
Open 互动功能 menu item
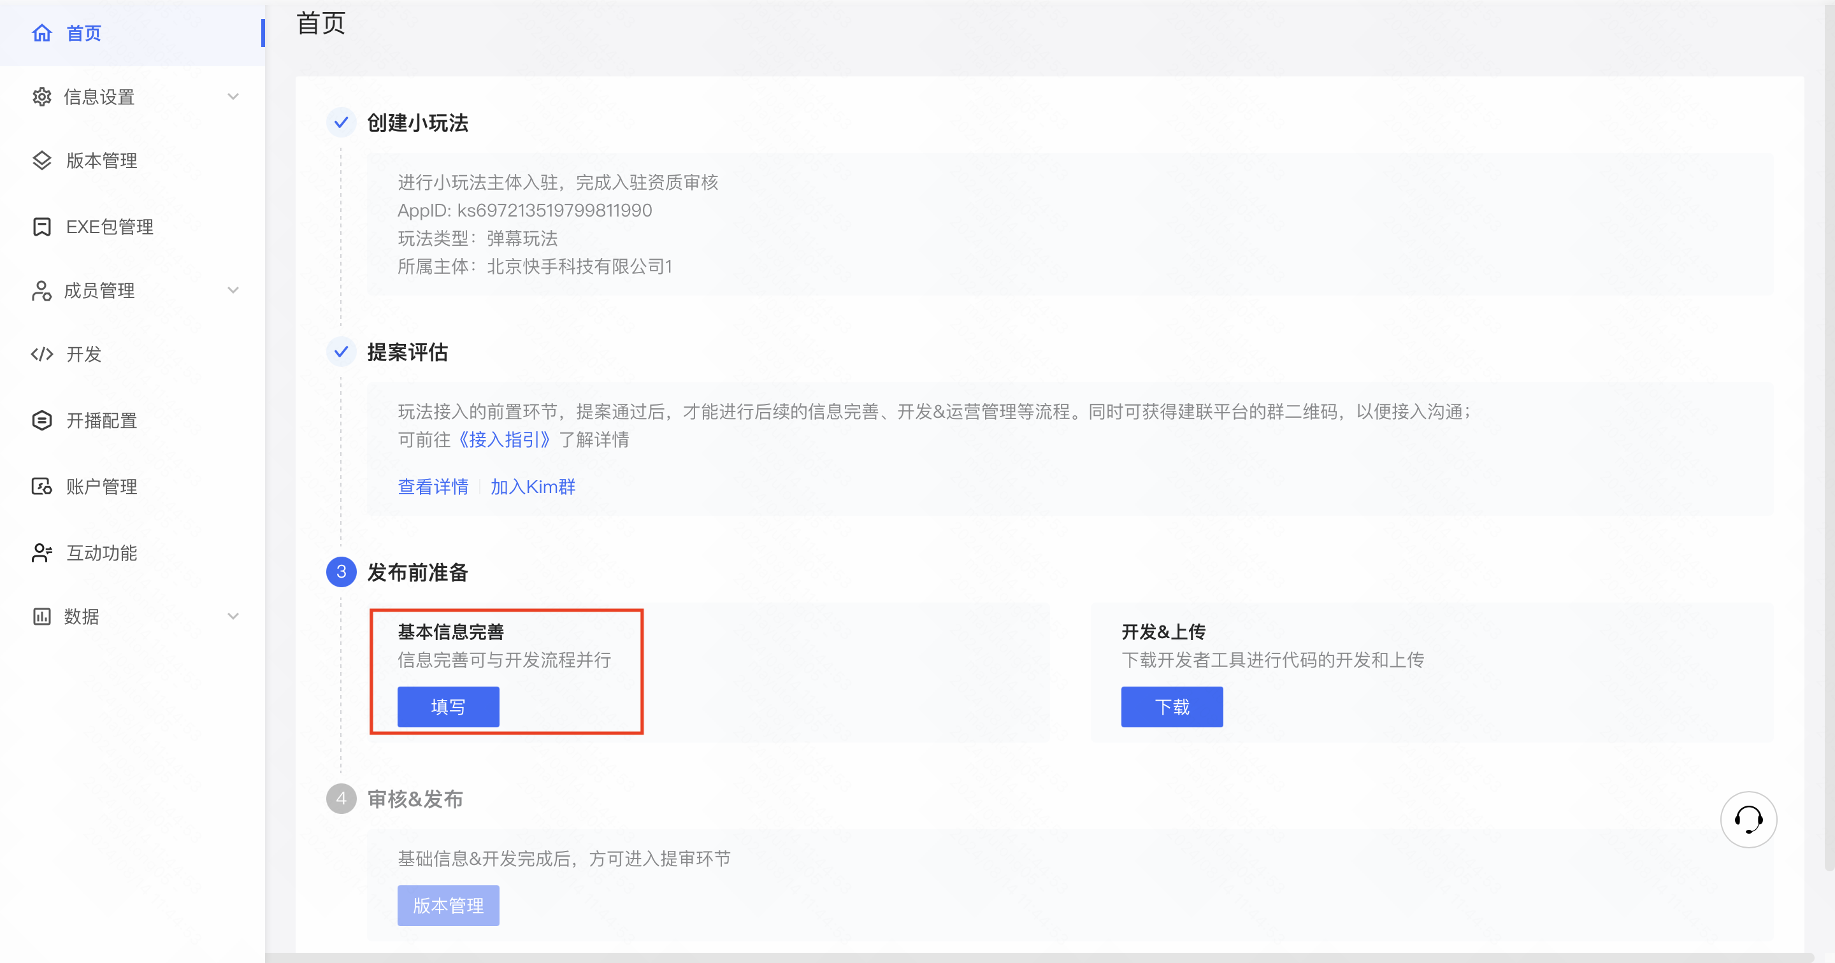click(x=101, y=553)
